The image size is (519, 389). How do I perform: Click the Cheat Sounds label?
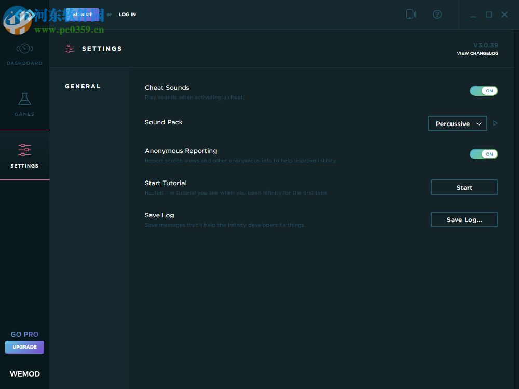167,87
